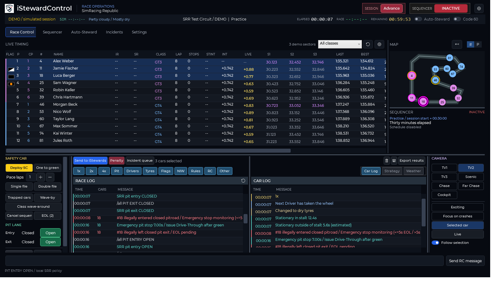The image size is (495, 289).
Task: Click the iStewardControl logo icon
Action: pos(9,8)
